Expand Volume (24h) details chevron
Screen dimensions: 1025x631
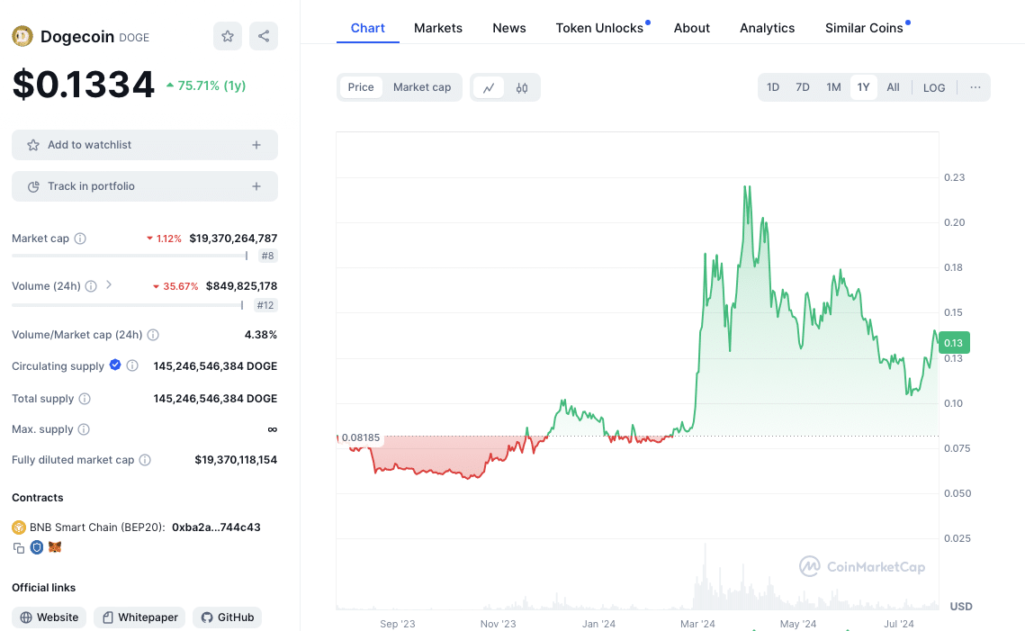pos(109,284)
